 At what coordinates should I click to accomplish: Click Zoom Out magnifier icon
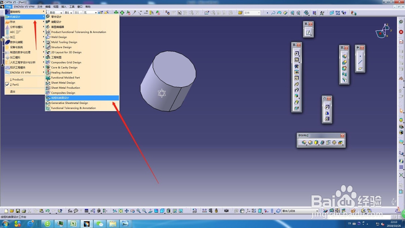tap(145, 211)
